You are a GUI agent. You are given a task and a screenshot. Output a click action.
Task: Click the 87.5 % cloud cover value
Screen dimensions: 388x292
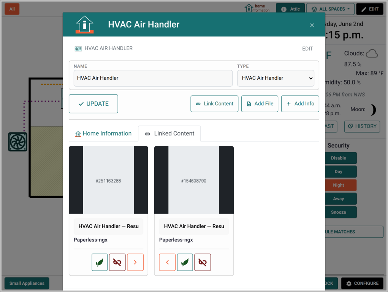(352, 64)
